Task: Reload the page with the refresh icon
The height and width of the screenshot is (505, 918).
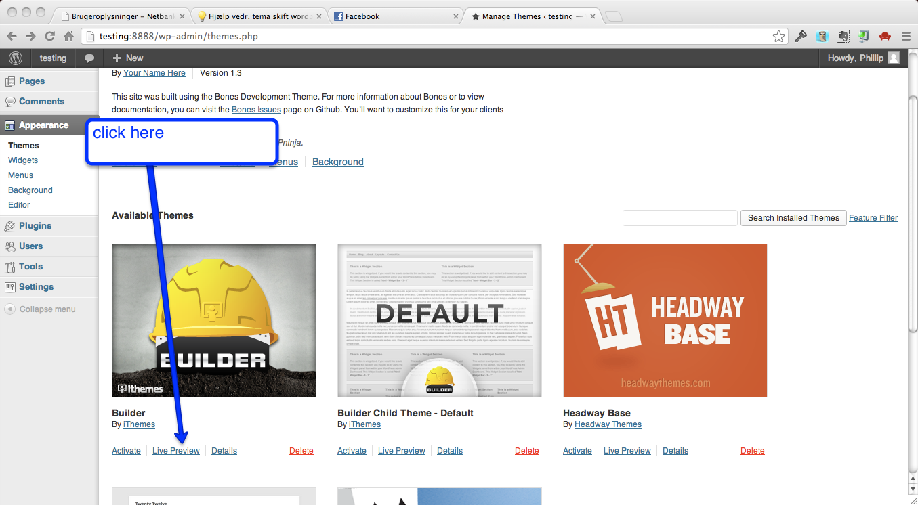Action: (49, 36)
